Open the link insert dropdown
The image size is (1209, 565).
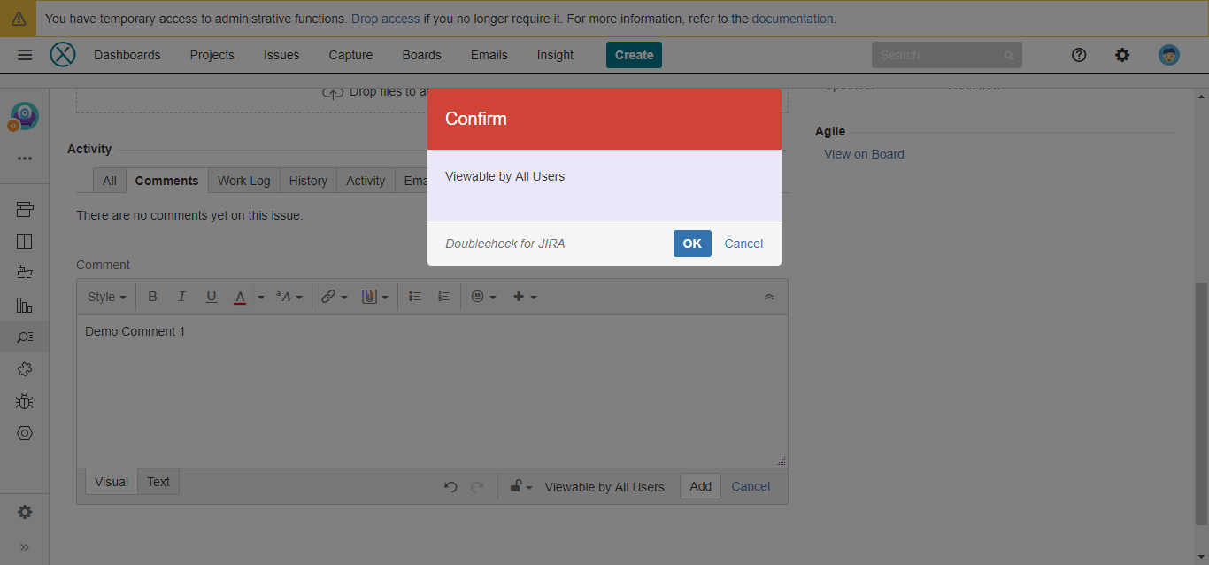335,297
